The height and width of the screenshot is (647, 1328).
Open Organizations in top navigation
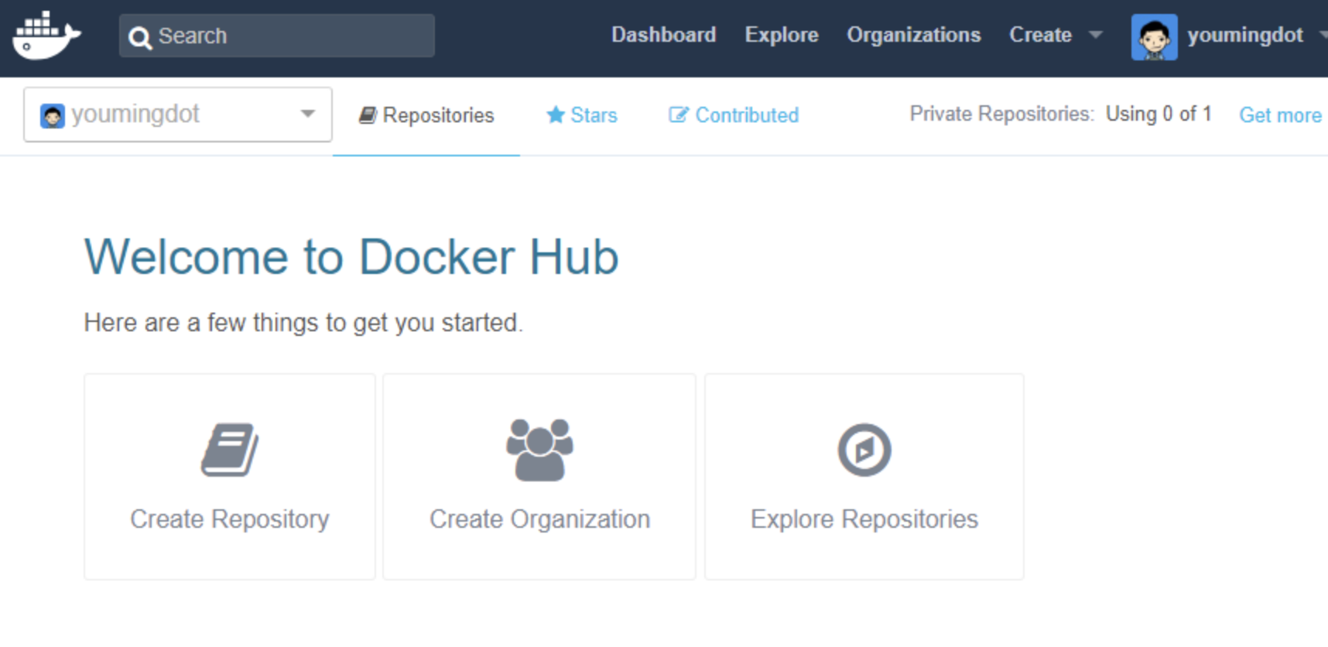(x=913, y=35)
